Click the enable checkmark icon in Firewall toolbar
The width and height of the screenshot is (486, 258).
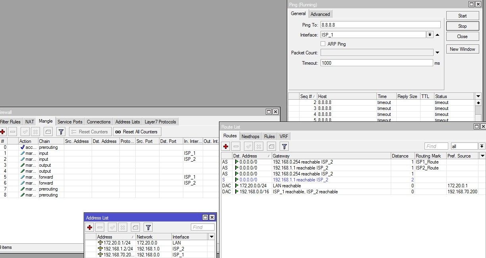(25, 132)
